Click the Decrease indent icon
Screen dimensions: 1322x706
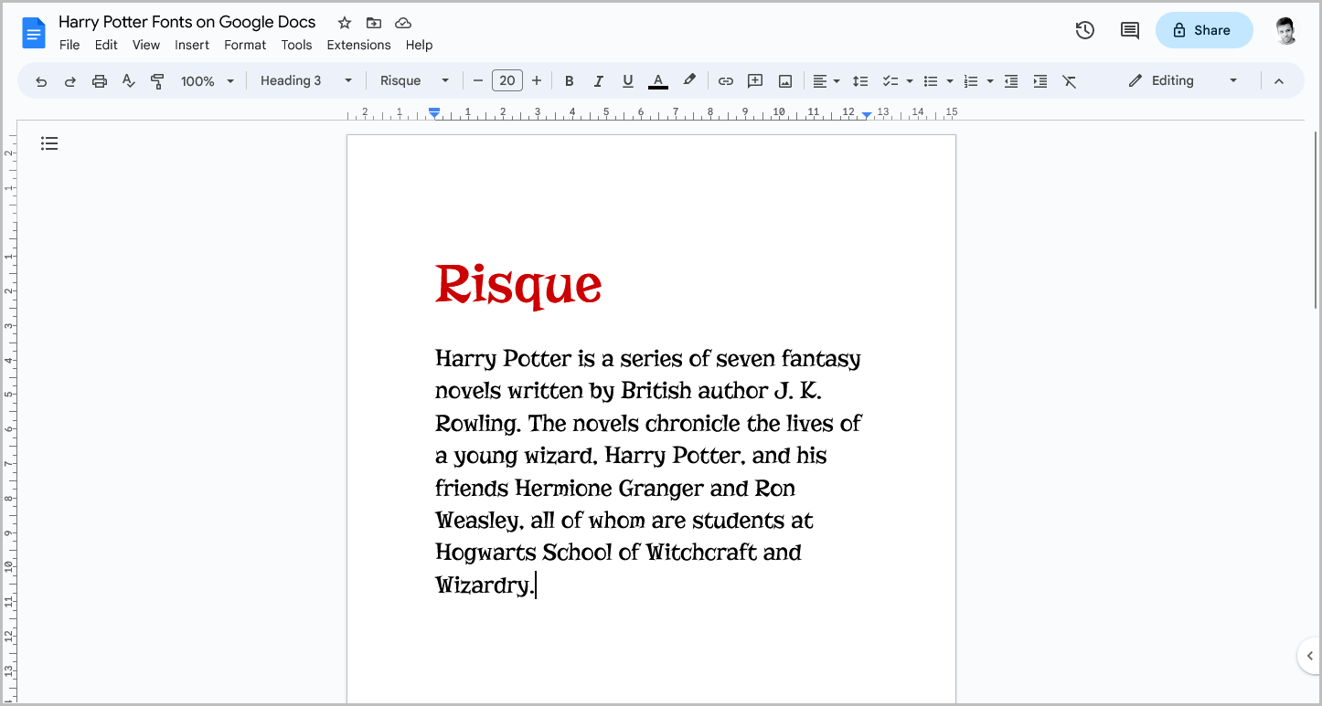click(x=1011, y=80)
